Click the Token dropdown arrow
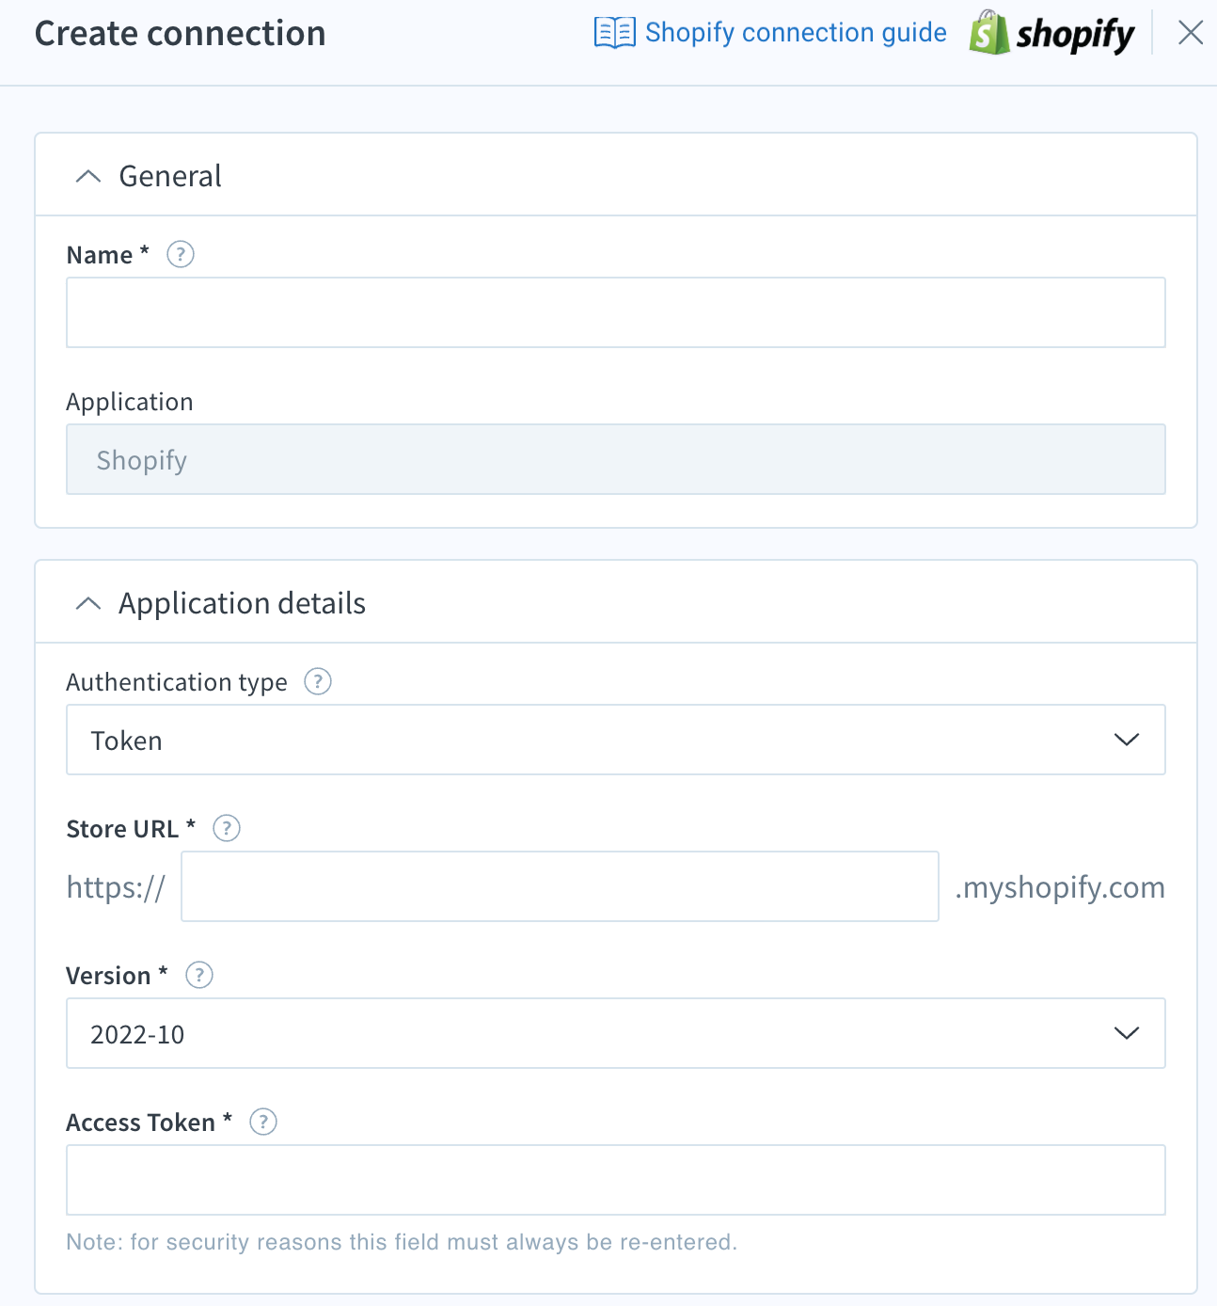This screenshot has height=1306, width=1217. (1126, 740)
